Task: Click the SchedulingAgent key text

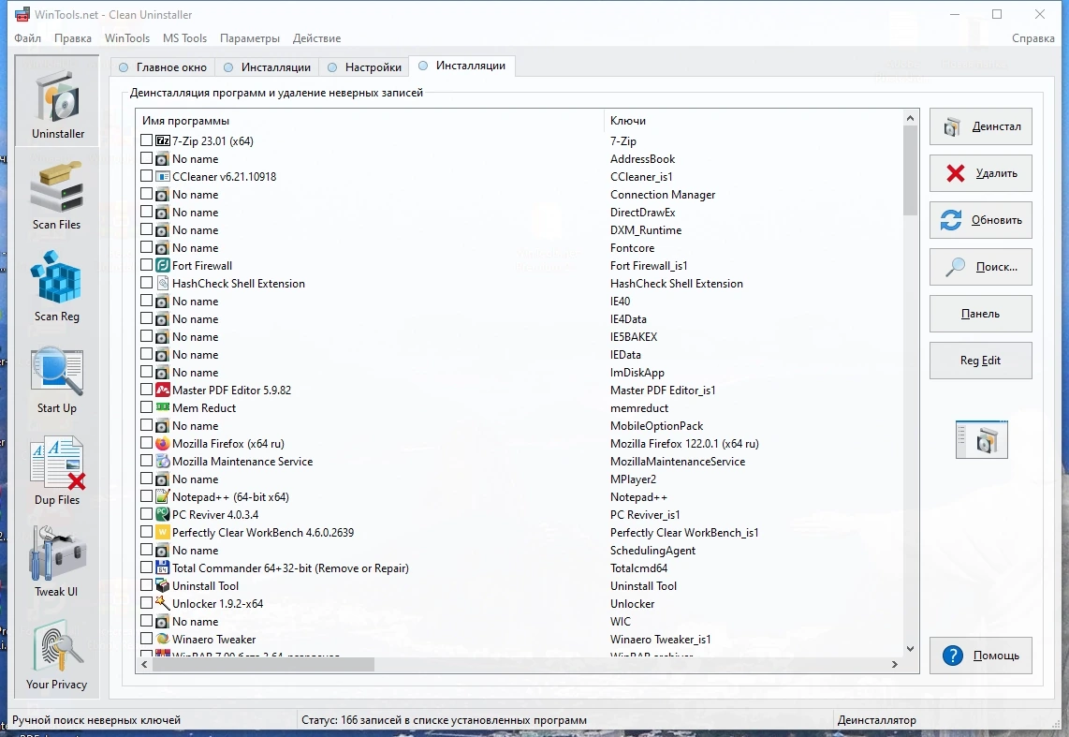Action: coord(652,551)
